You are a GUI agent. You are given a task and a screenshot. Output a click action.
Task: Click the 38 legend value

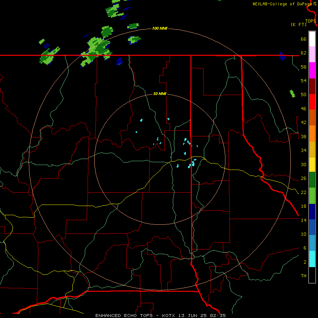pyautogui.click(x=304, y=136)
